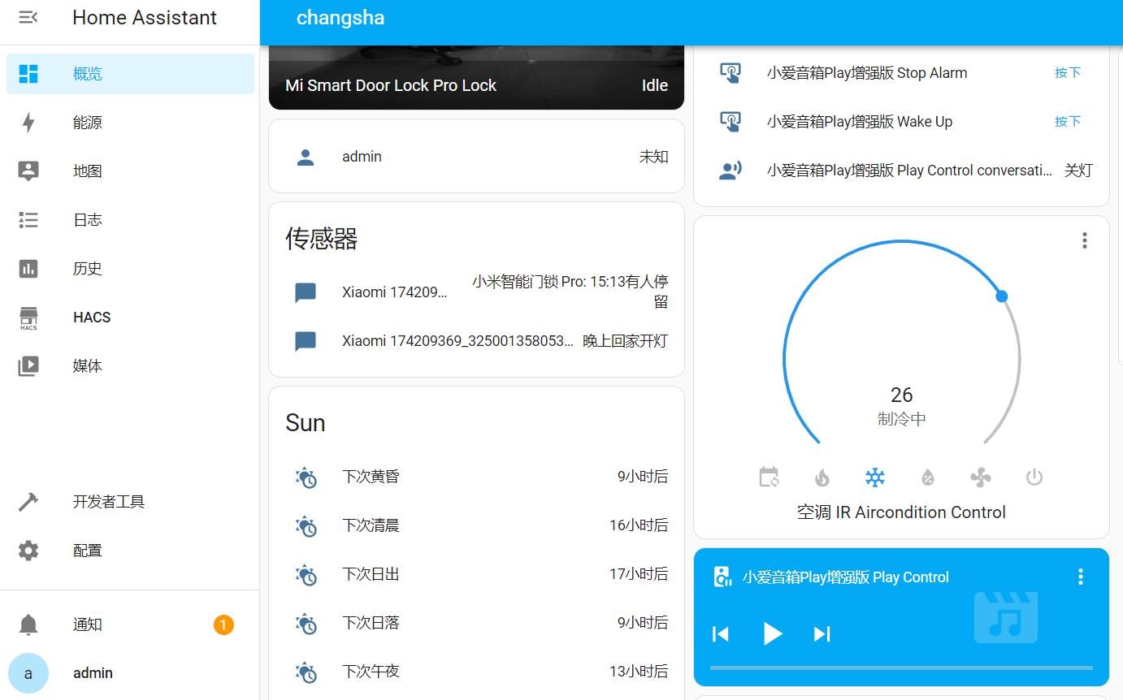1123x700 pixels.
Task: Open the 能源 energy panel
Action: (x=130, y=123)
